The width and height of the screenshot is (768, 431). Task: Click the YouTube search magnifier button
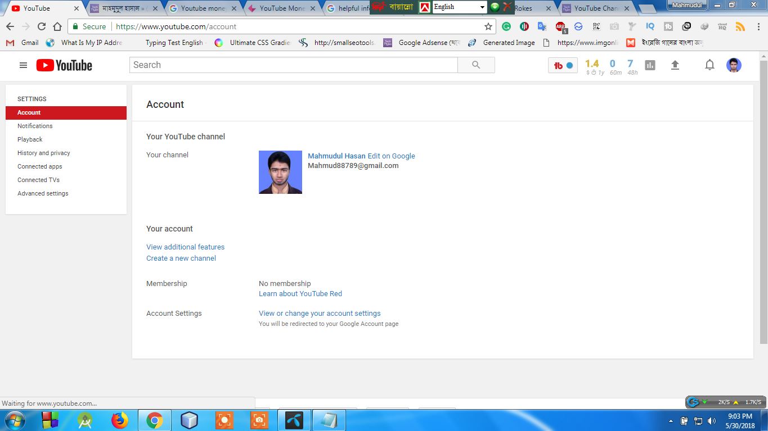click(x=476, y=65)
